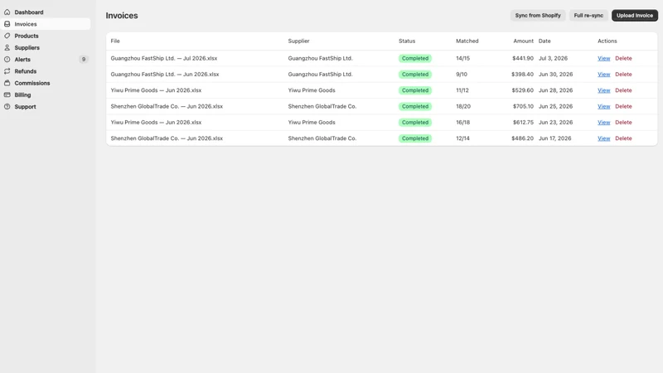
Task: Click Completed badge in Jul 3, 2026 row
Action: click(x=415, y=58)
